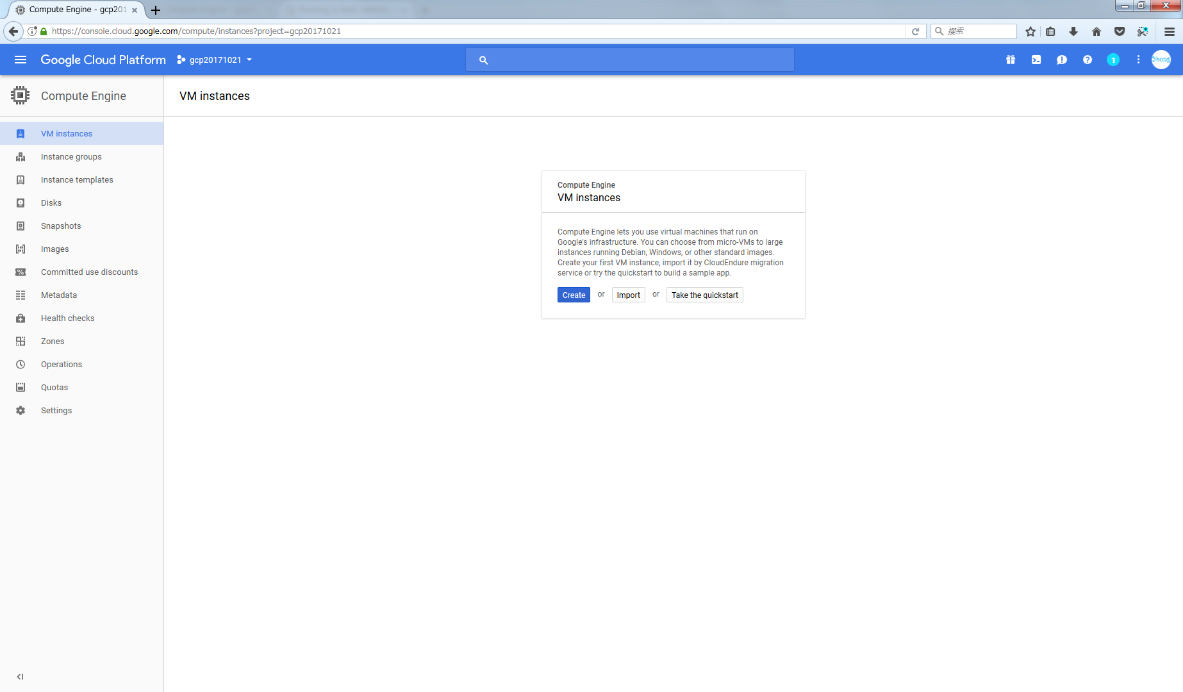Click the browser back button

pos(13,31)
